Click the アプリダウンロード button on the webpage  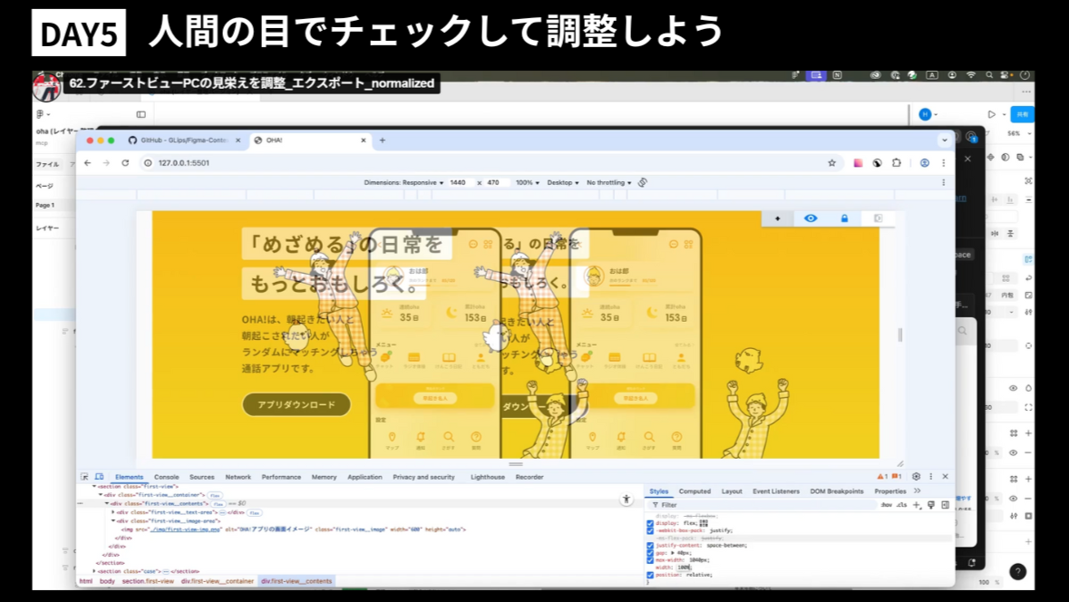[x=296, y=405]
